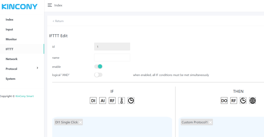Click the name input field
The width and height of the screenshot is (264, 137).
(112, 58)
